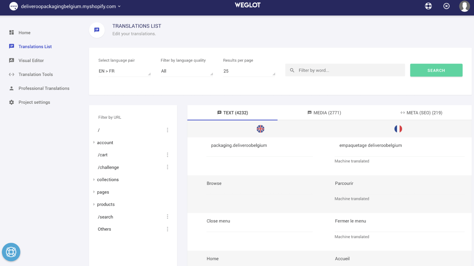Click the Translations List page header icon
This screenshot has width=474, height=266.
[x=97, y=30]
